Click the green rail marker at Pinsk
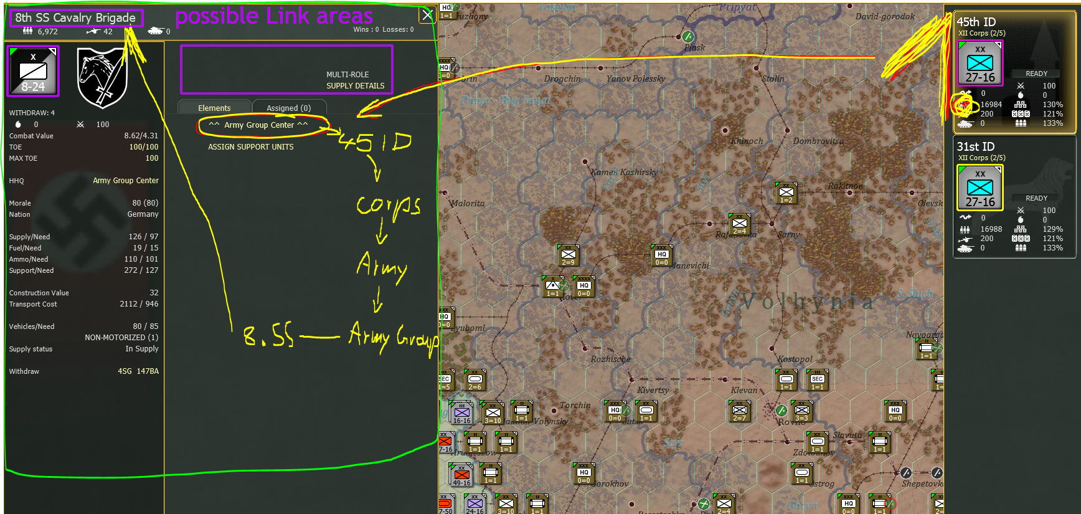Screen dimensions: 1081x514 coord(688,37)
